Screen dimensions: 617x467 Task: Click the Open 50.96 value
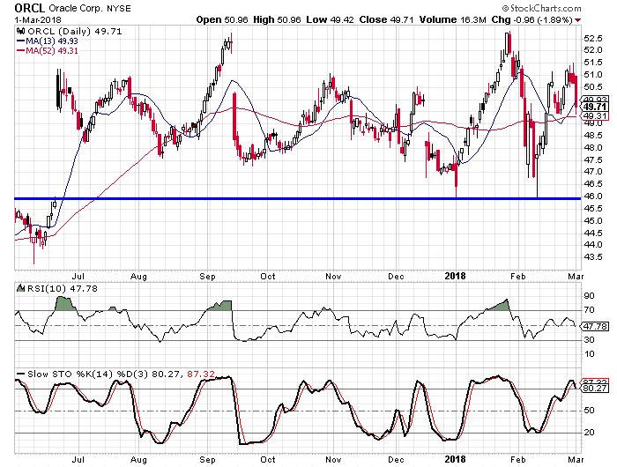pos(222,19)
